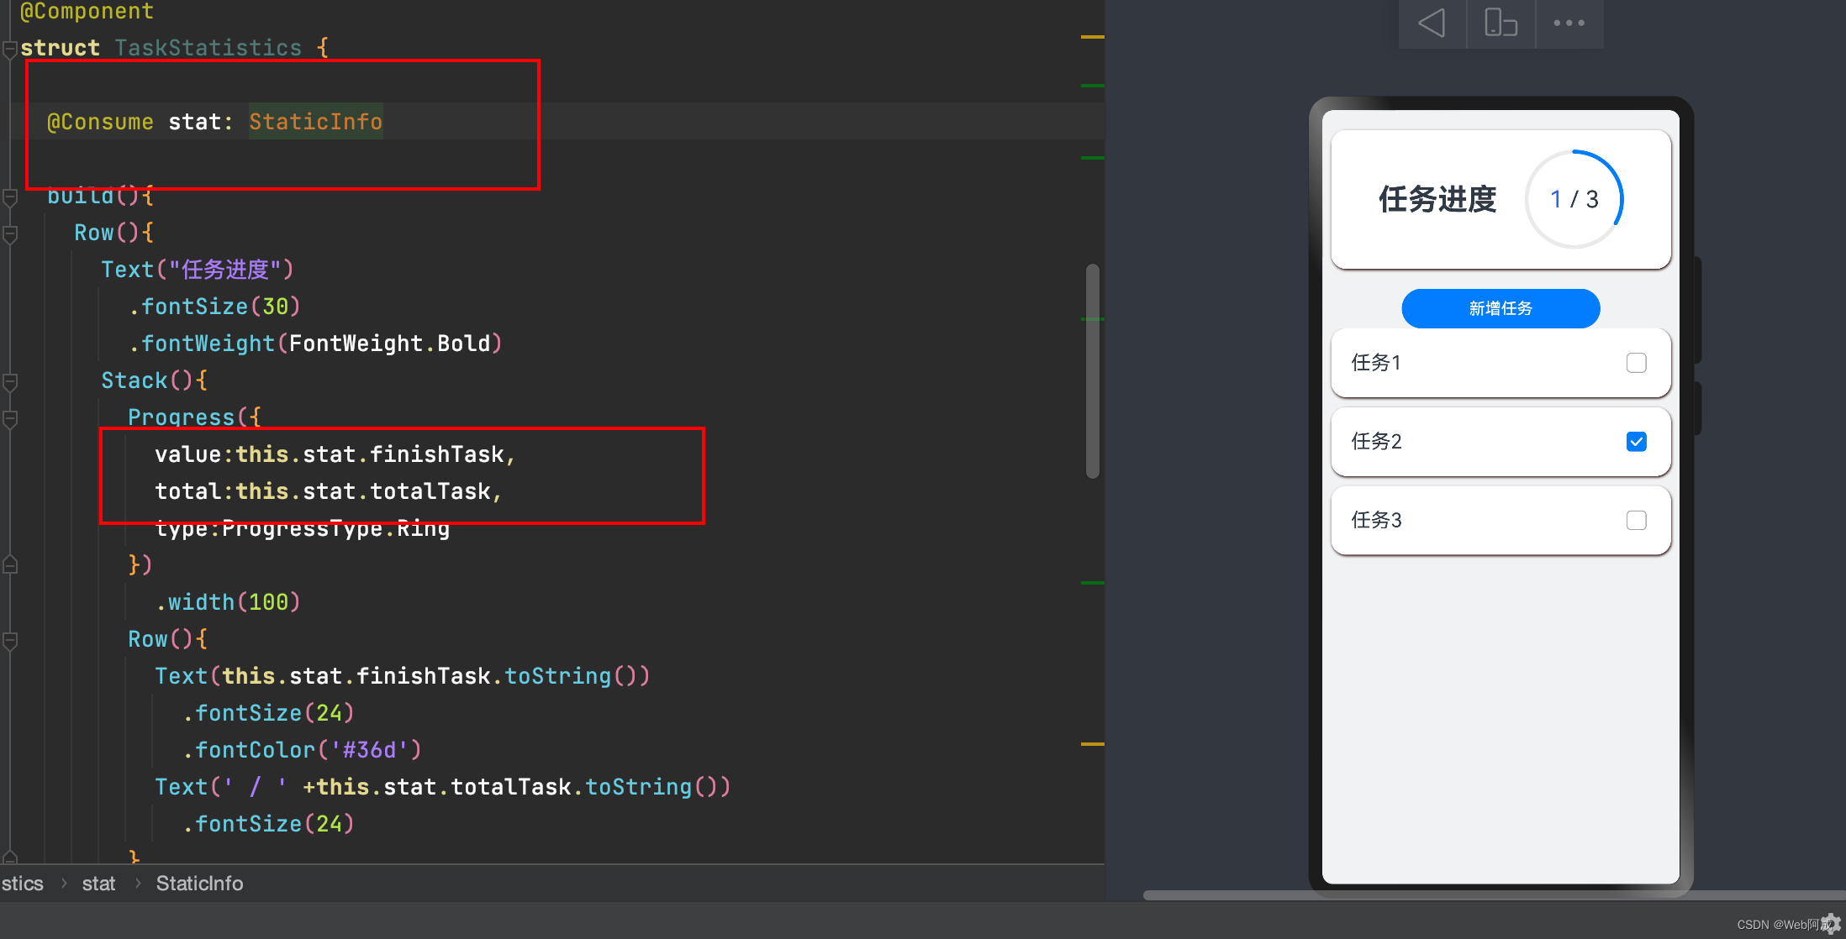This screenshot has height=939, width=1846.
Task: Click the StaticInfo type in code
Action: click(315, 122)
